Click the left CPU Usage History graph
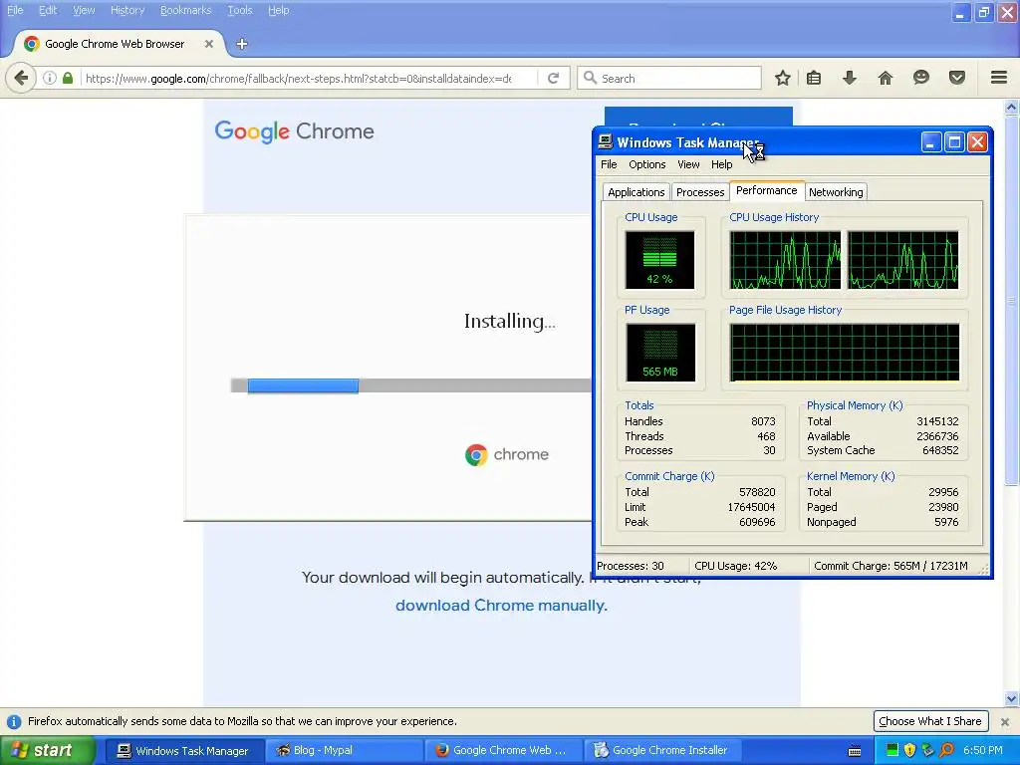Image resolution: width=1020 pixels, height=765 pixels. pyautogui.click(x=785, y=260)
